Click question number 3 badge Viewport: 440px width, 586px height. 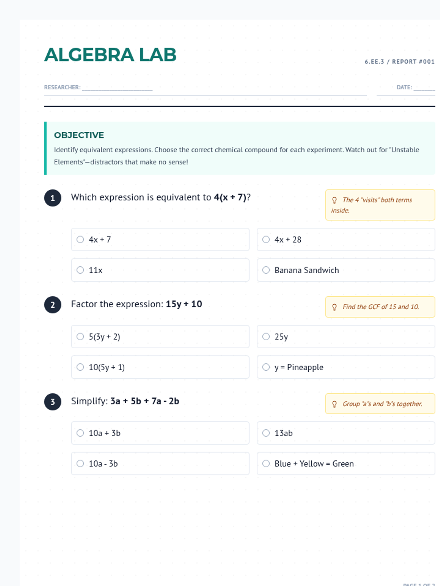[x=52, y=402]
